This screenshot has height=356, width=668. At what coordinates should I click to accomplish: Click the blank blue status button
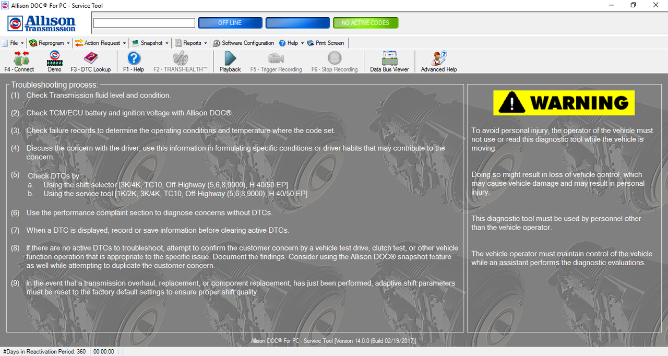[297, 23]
